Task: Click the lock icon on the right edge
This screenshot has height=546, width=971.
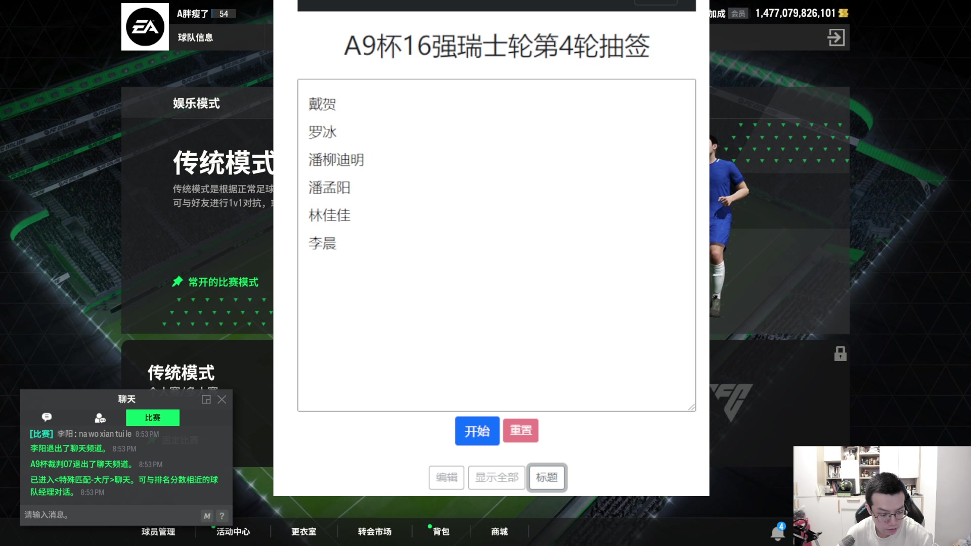Action: [841, 354]
